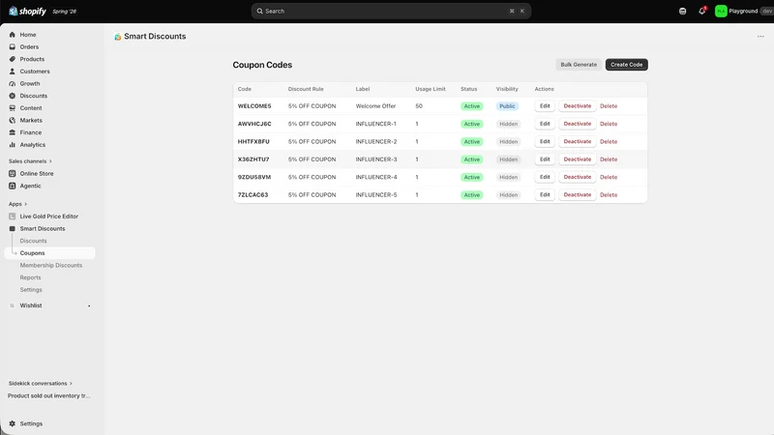
Task: Click the Welcome Offer label
Action: pos(375,106)
